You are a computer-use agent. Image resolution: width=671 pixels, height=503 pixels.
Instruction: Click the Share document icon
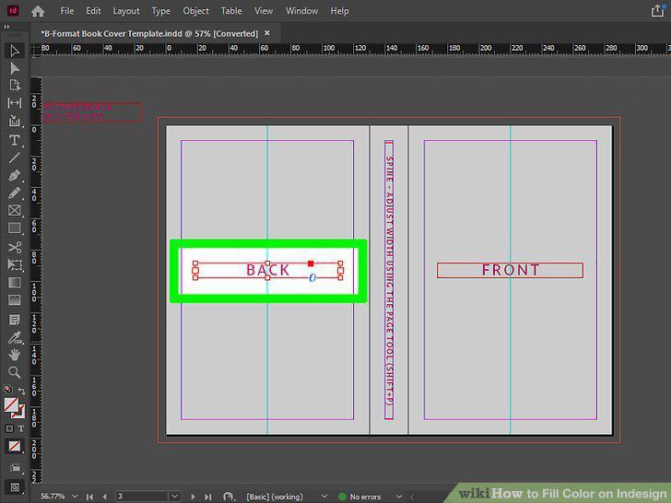pyautogui.click(x=658, y=11)
